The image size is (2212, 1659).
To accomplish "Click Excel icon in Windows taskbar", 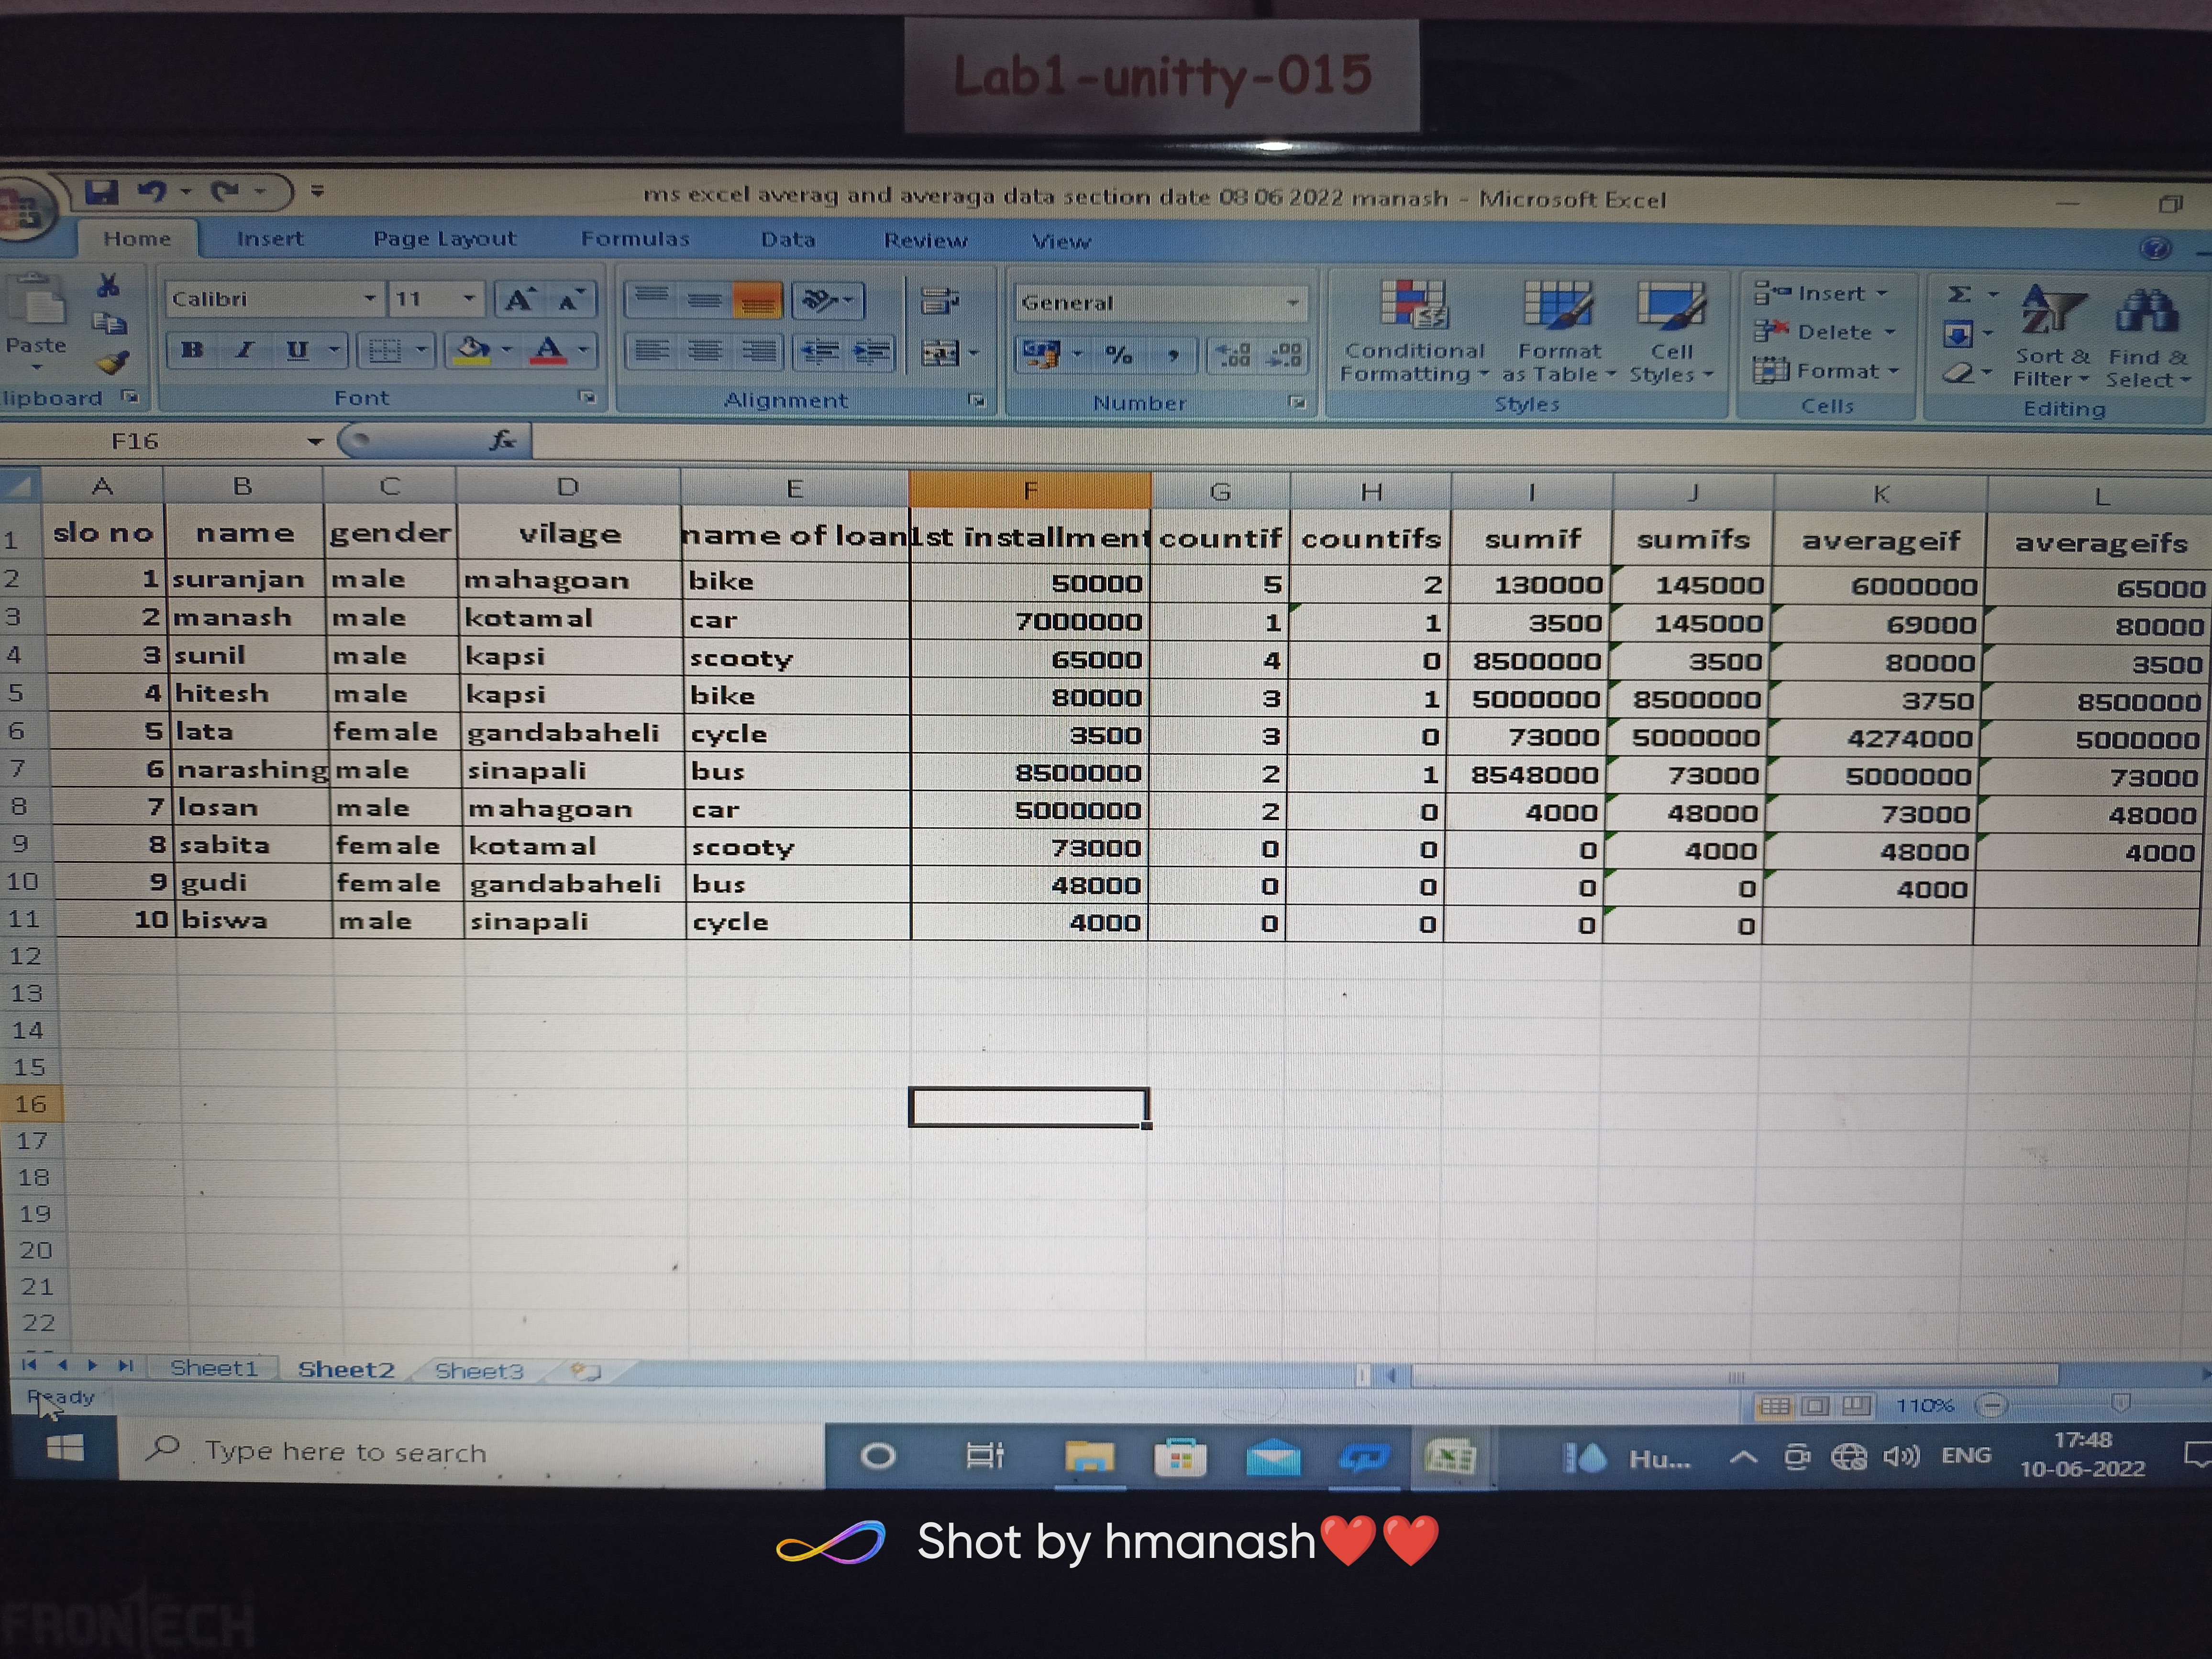I will [1449, 1457].
